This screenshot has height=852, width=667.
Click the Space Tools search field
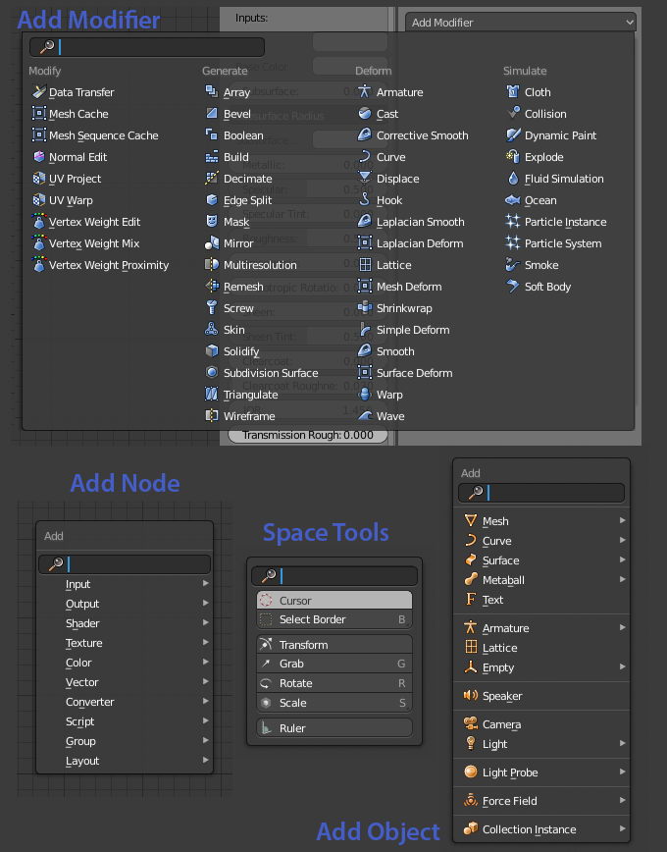tap(334, 575)
